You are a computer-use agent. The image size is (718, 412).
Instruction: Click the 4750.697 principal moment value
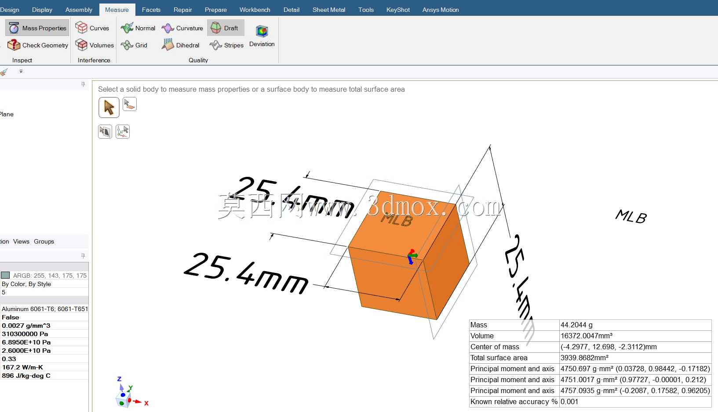click(x=635, y=369)
